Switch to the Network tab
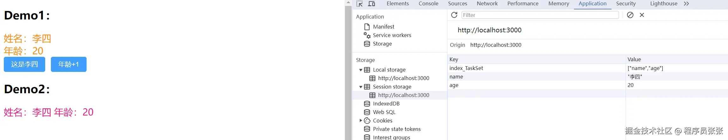This screenshot has width=728, height=140. 487,4
